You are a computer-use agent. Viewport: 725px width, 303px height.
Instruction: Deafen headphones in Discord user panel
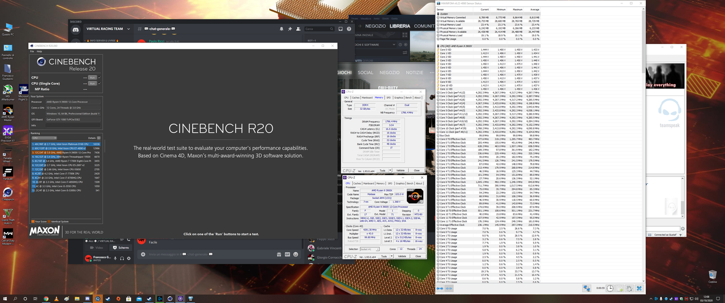[122, 258]
